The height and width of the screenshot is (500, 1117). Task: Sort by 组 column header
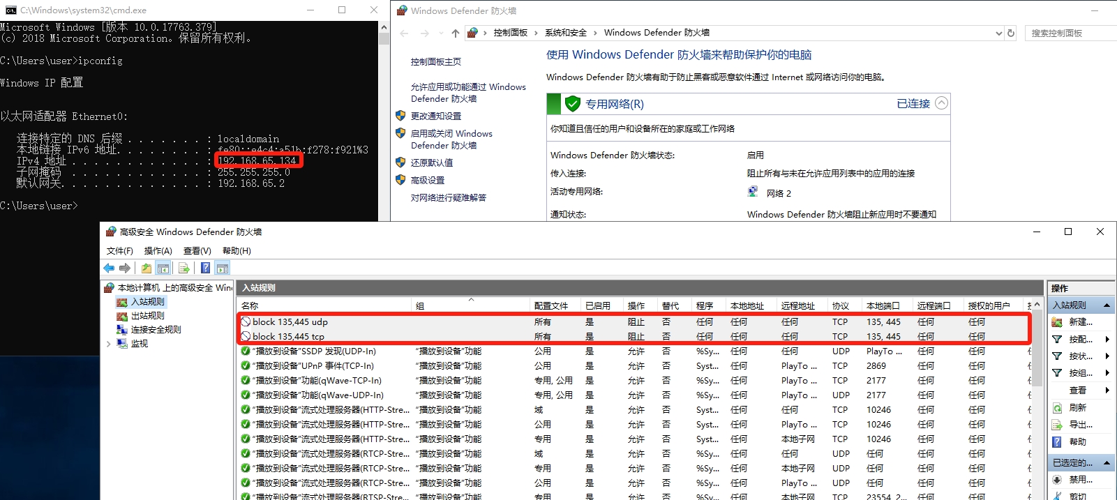click(471, 306)
